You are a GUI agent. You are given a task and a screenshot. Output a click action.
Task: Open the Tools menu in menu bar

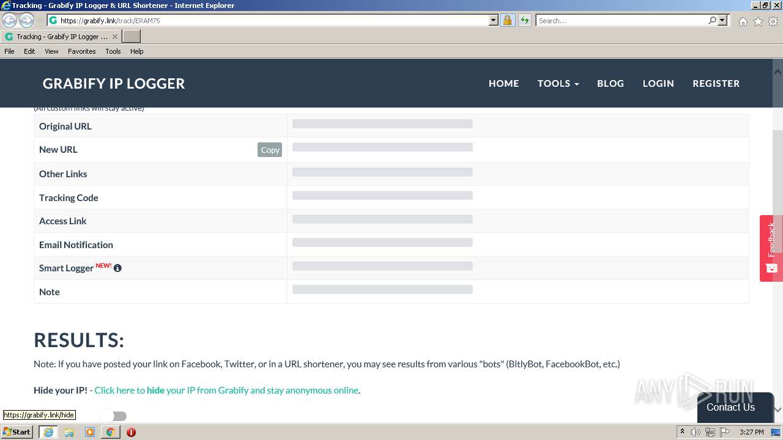(x=113, y=51)
